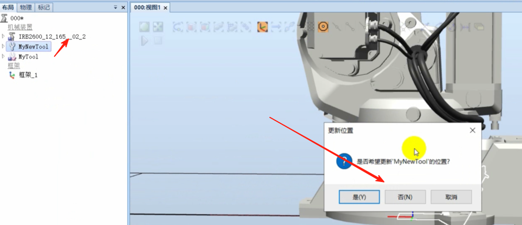Click the Stop simulation square icon
This screenshot has width=522, height=225.
tap(158, 41)
